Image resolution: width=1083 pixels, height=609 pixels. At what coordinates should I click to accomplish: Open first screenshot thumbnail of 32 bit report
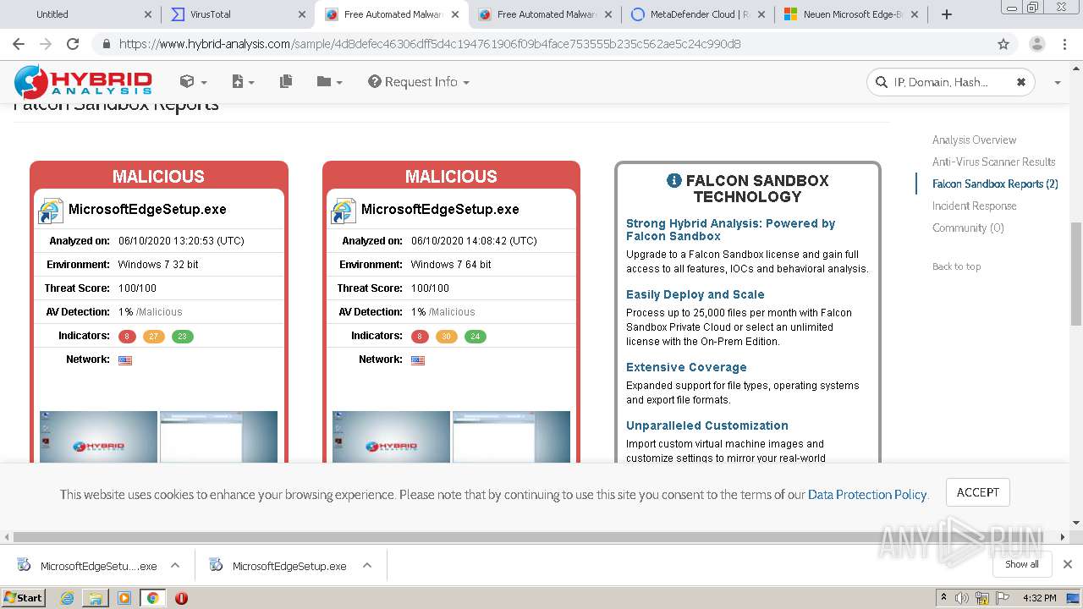pyautogui.click(x=98, y=436)
